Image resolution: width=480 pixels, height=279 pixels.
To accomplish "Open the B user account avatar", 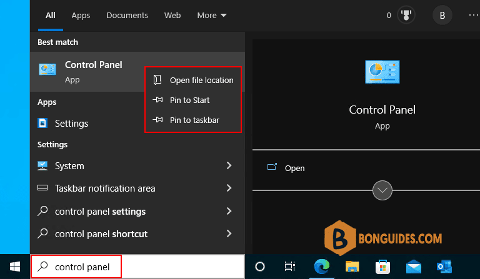I will click(x=442, y=15).
